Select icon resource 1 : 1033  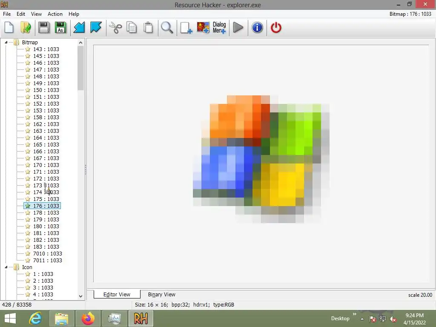coord(43,274)
